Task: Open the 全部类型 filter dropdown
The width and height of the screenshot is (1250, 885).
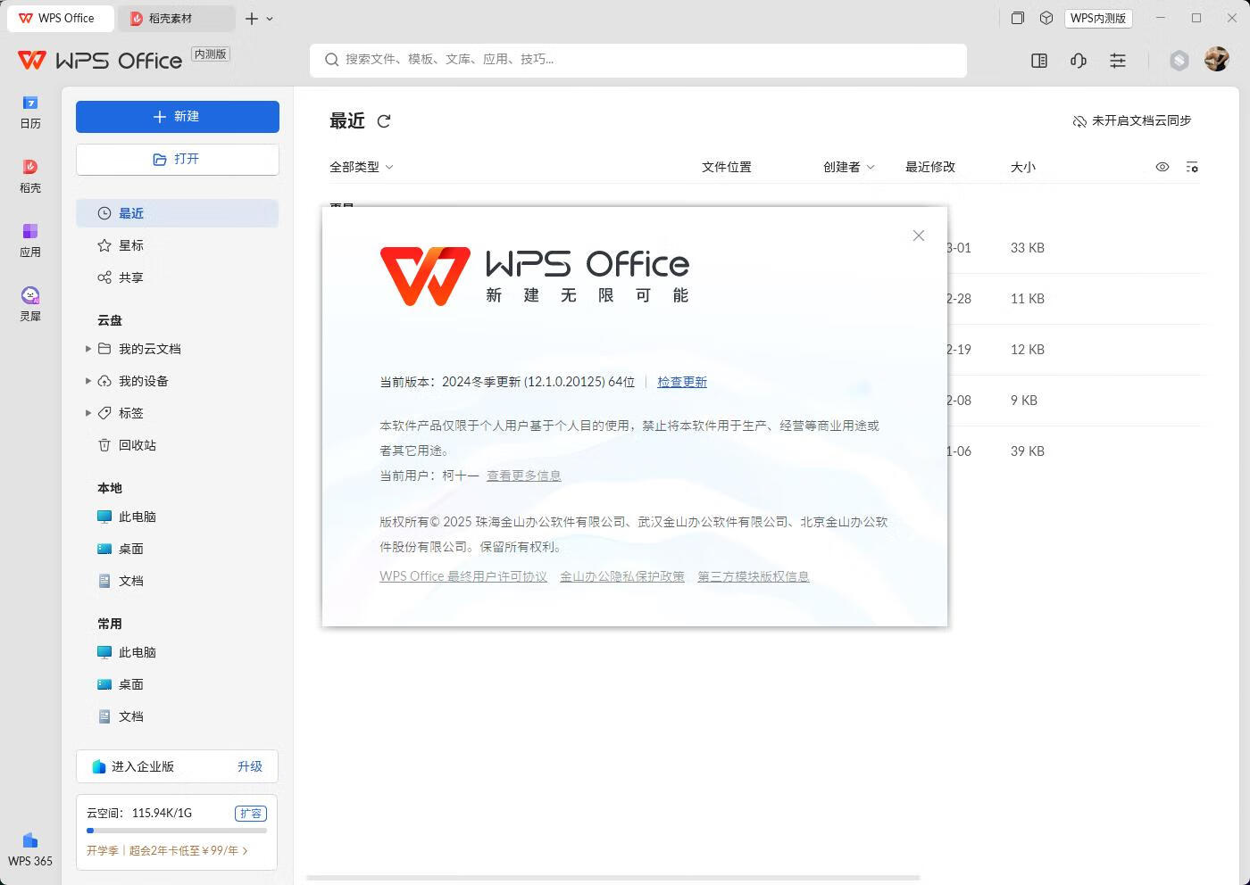Action: (x=362, y=167)
